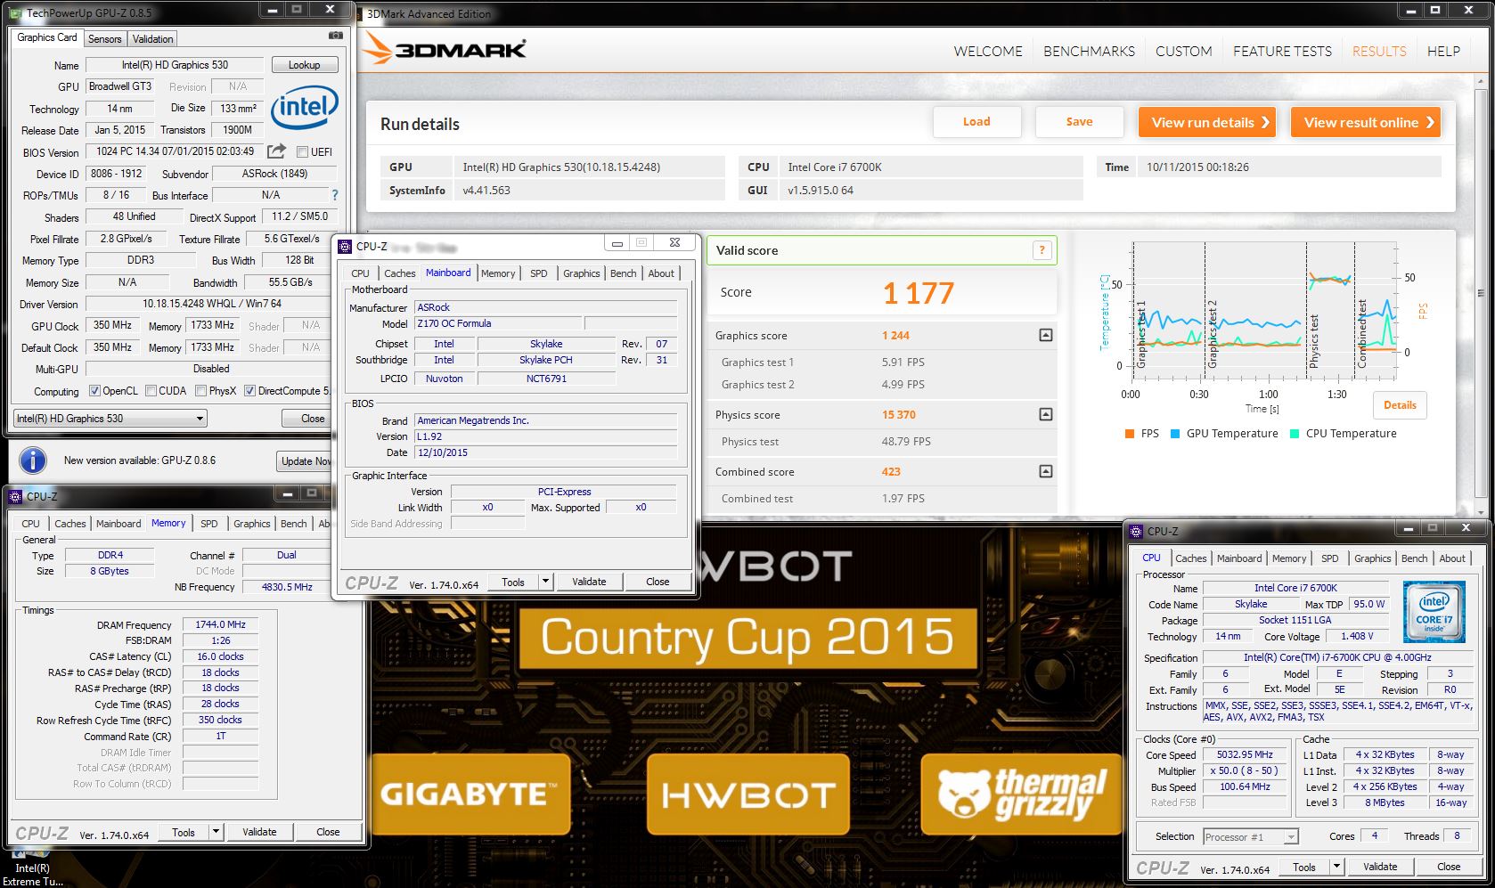Click Update Now button in GPU-Z notice
The width and height of the screenshot is (1495, 888).
306,460
